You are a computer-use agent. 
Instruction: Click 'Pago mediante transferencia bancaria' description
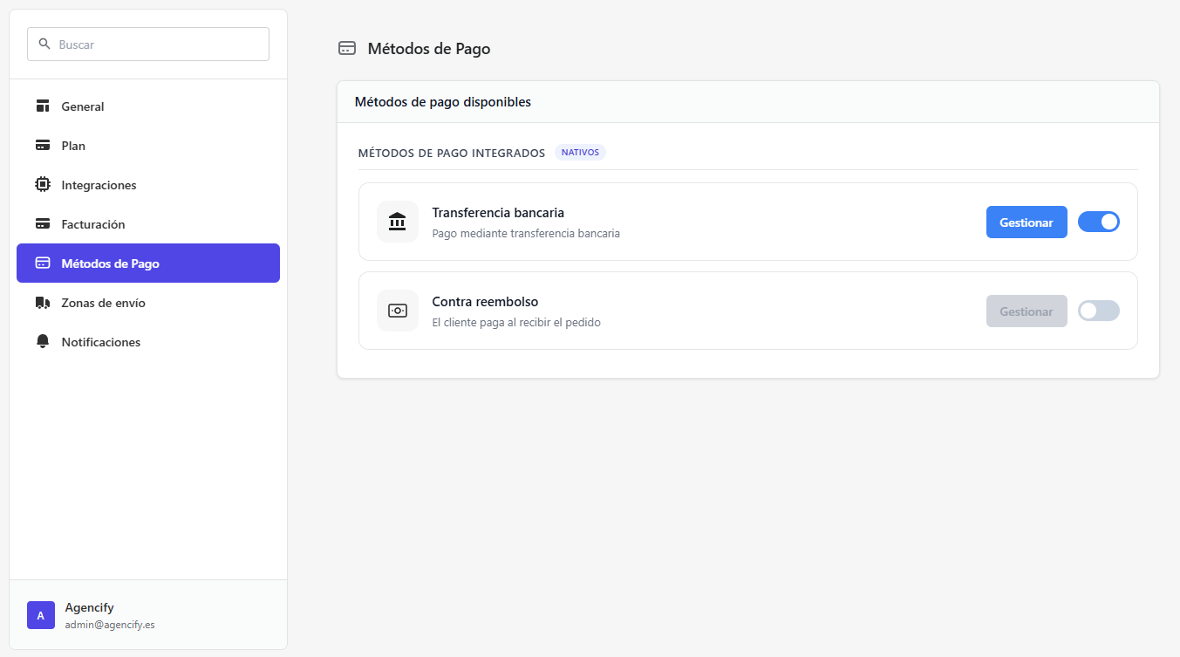pos(526,234)
